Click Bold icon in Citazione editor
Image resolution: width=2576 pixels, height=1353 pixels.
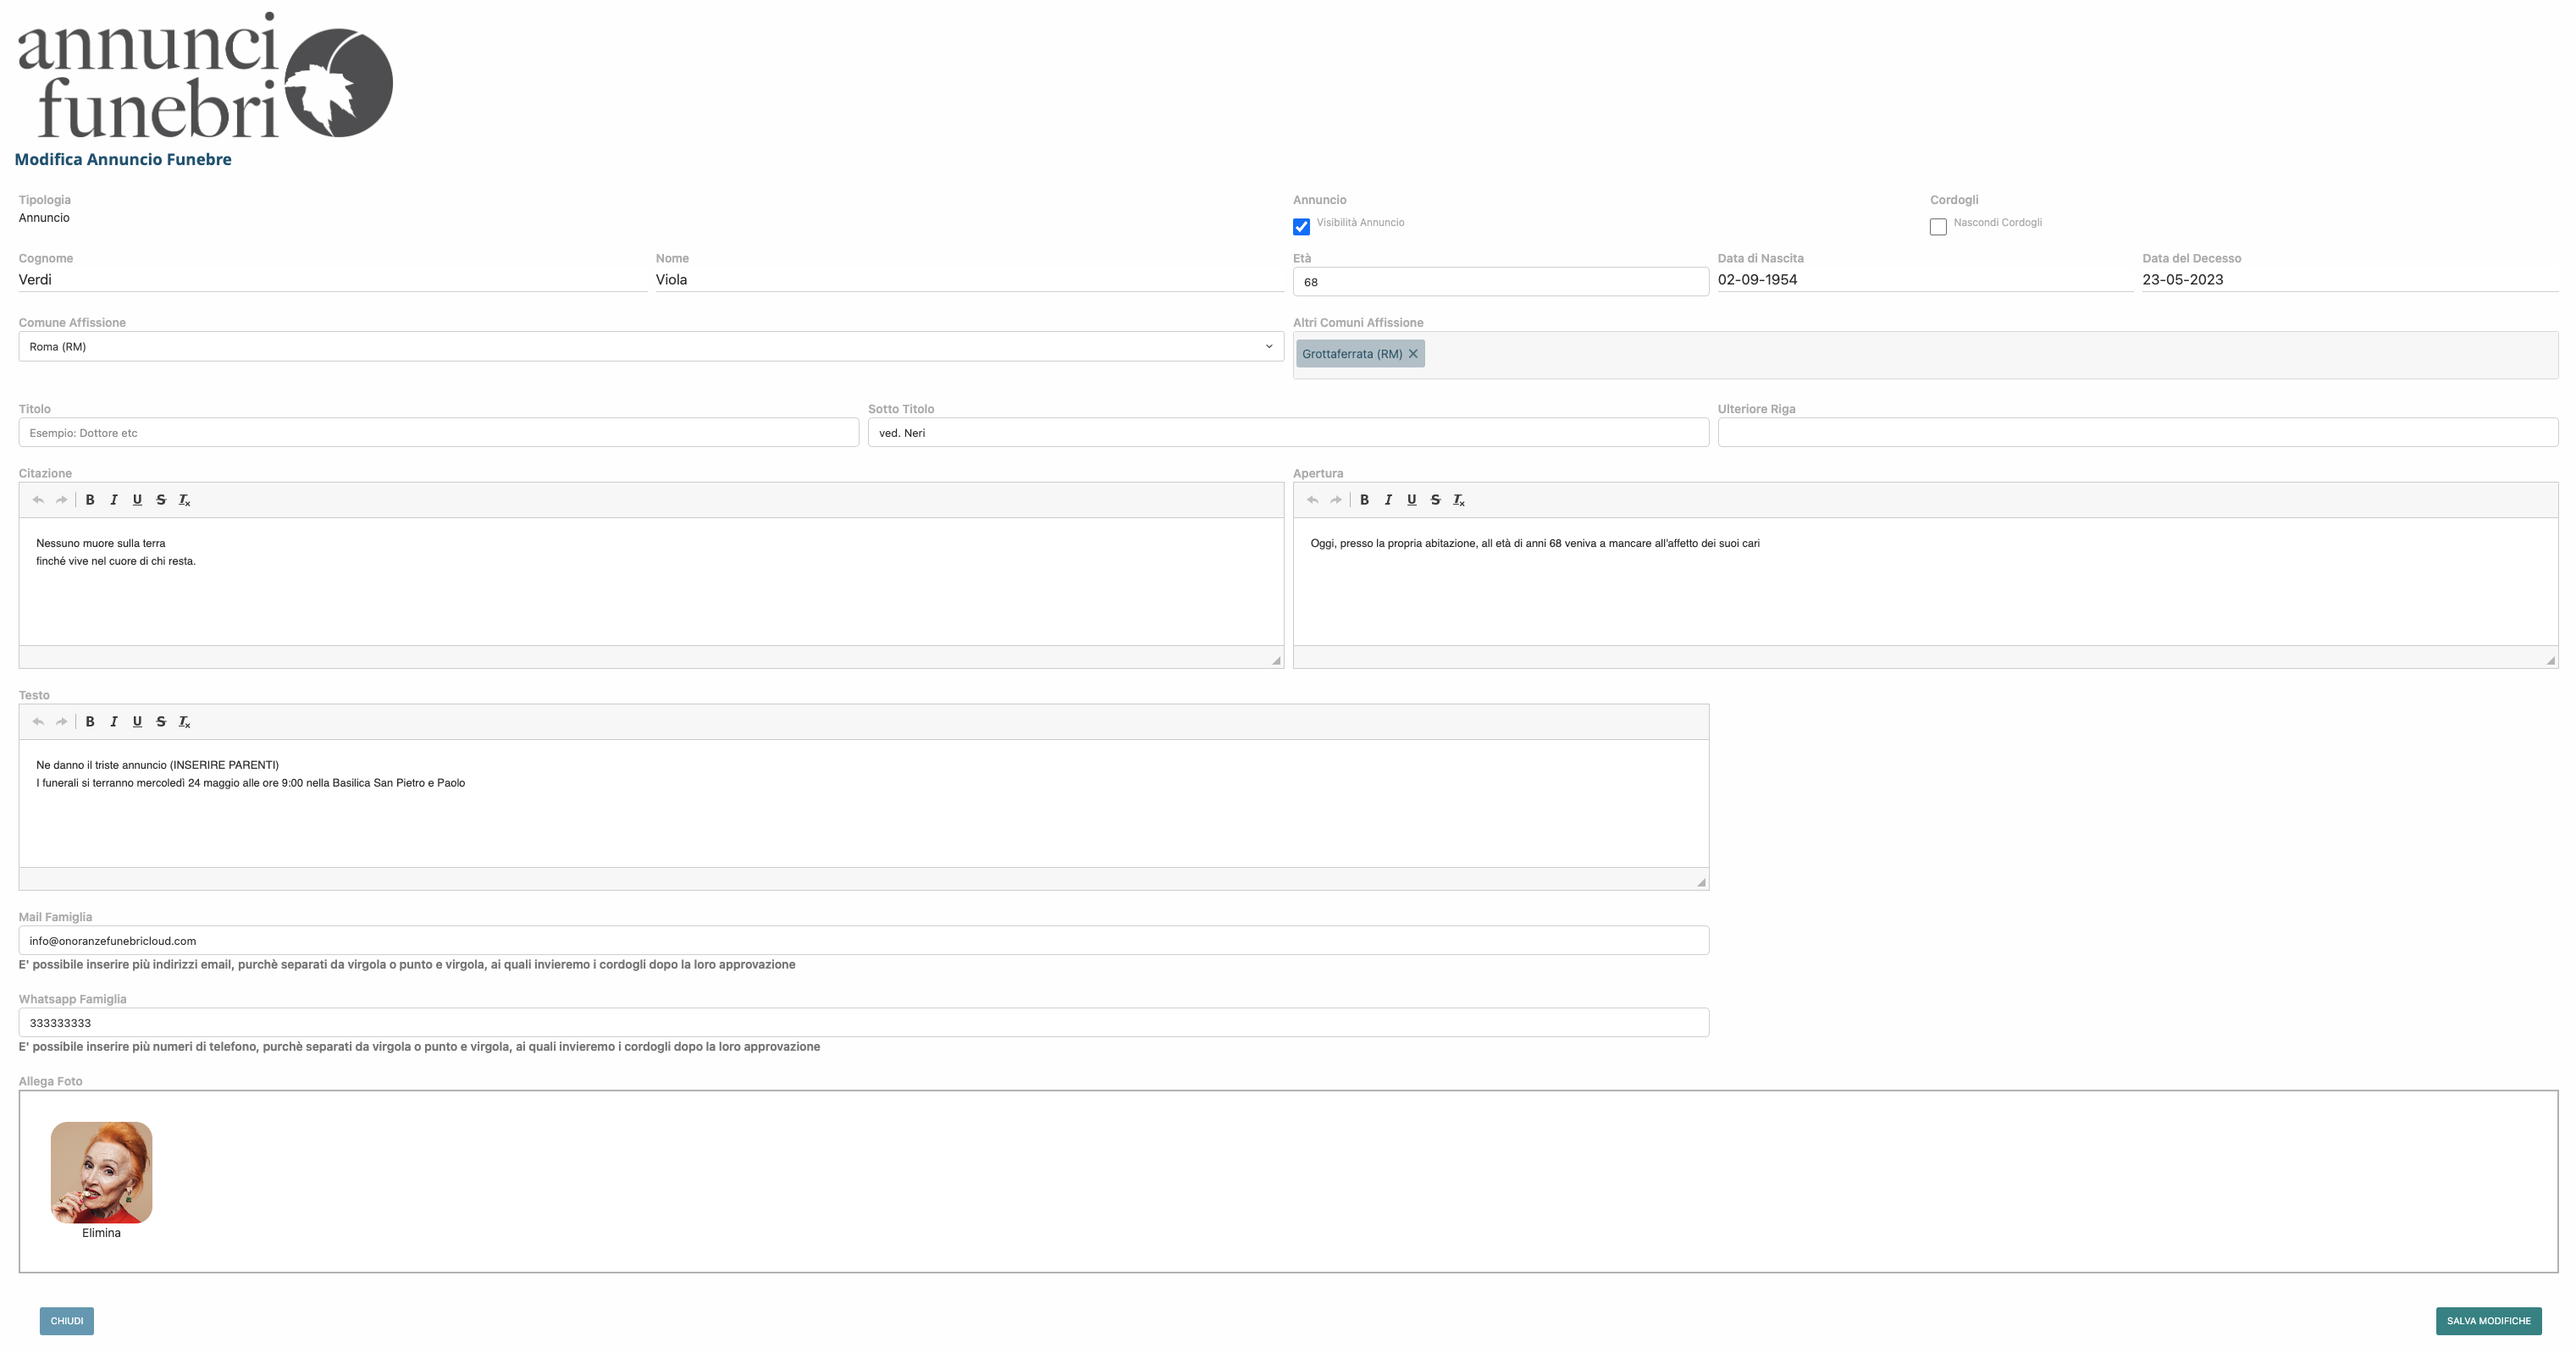pyautogui.click(x=90, y=500)
